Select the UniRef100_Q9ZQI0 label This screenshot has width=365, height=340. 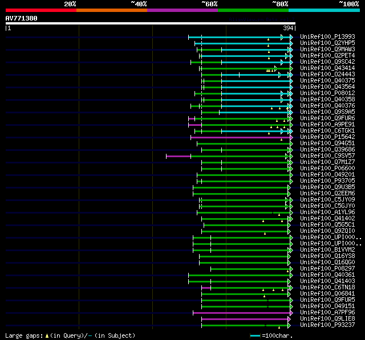327,231
